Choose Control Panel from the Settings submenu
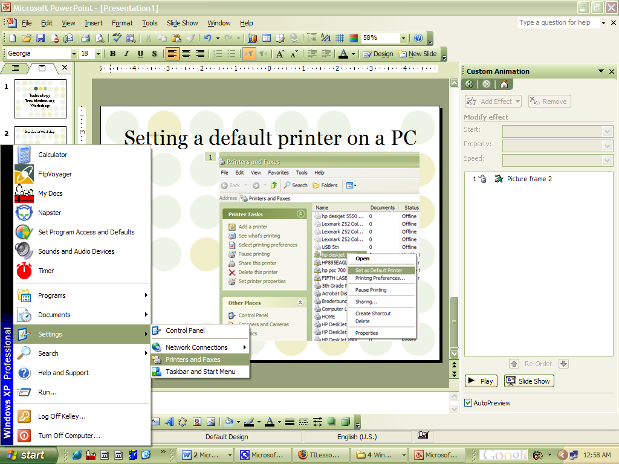The image size is (619, 464). [x=200, y=330]
